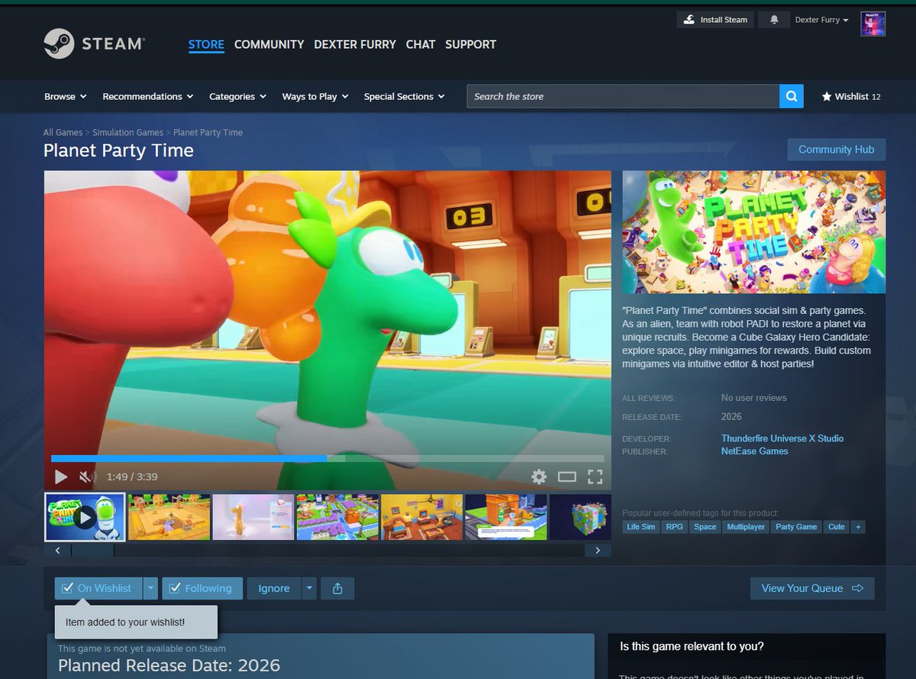This screenshot has width=916, height=679.
Task: Click the Life Sim tag
Action: (640, 527)
